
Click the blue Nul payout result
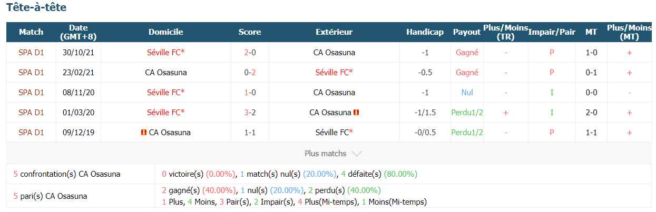pos(467,92)
